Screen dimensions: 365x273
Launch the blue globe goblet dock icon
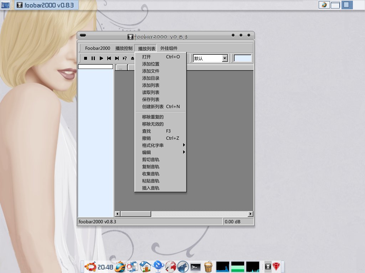coord(158,267)
